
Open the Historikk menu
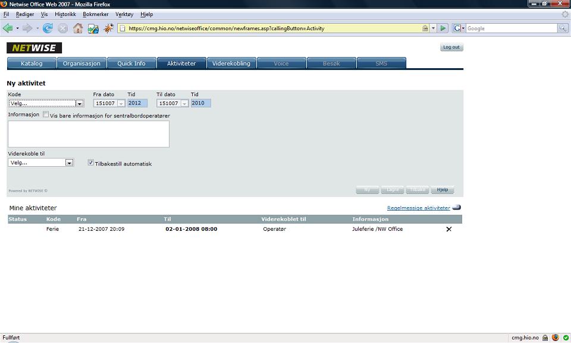tap(65, 14)
